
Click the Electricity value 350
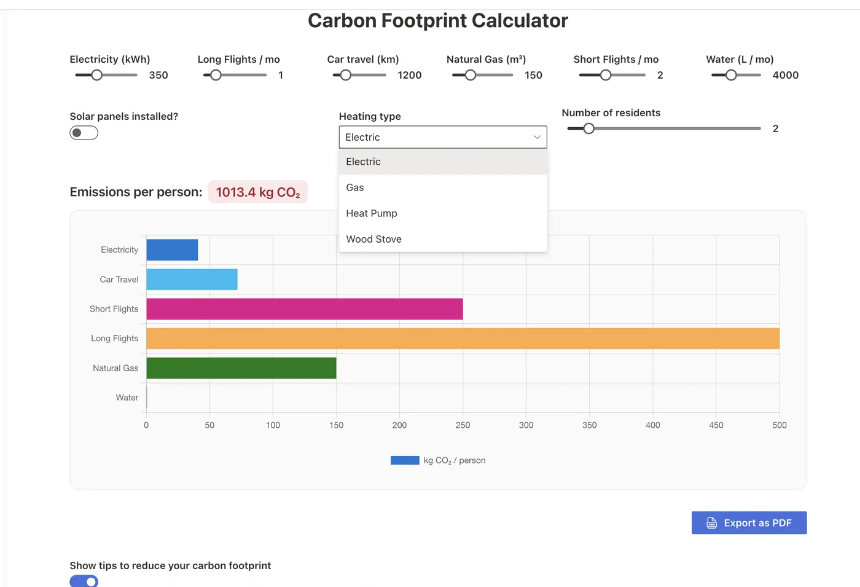[x=158, y=75]
